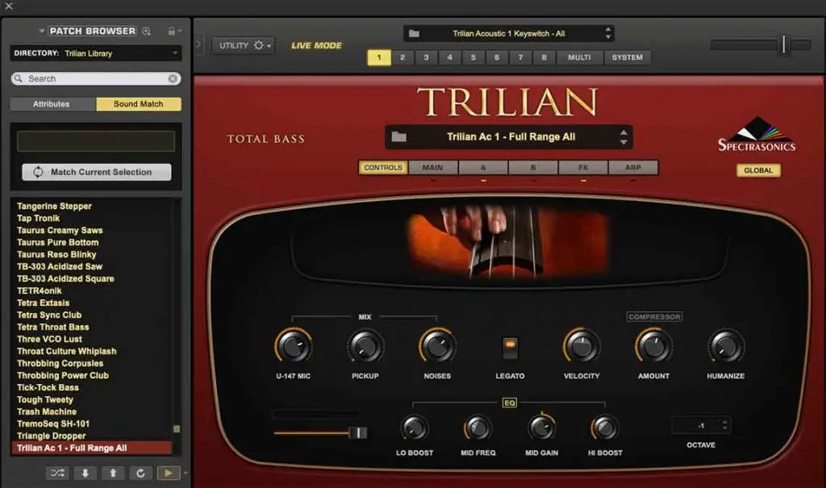Click the audition play button in browser

[x=168, y=473]
